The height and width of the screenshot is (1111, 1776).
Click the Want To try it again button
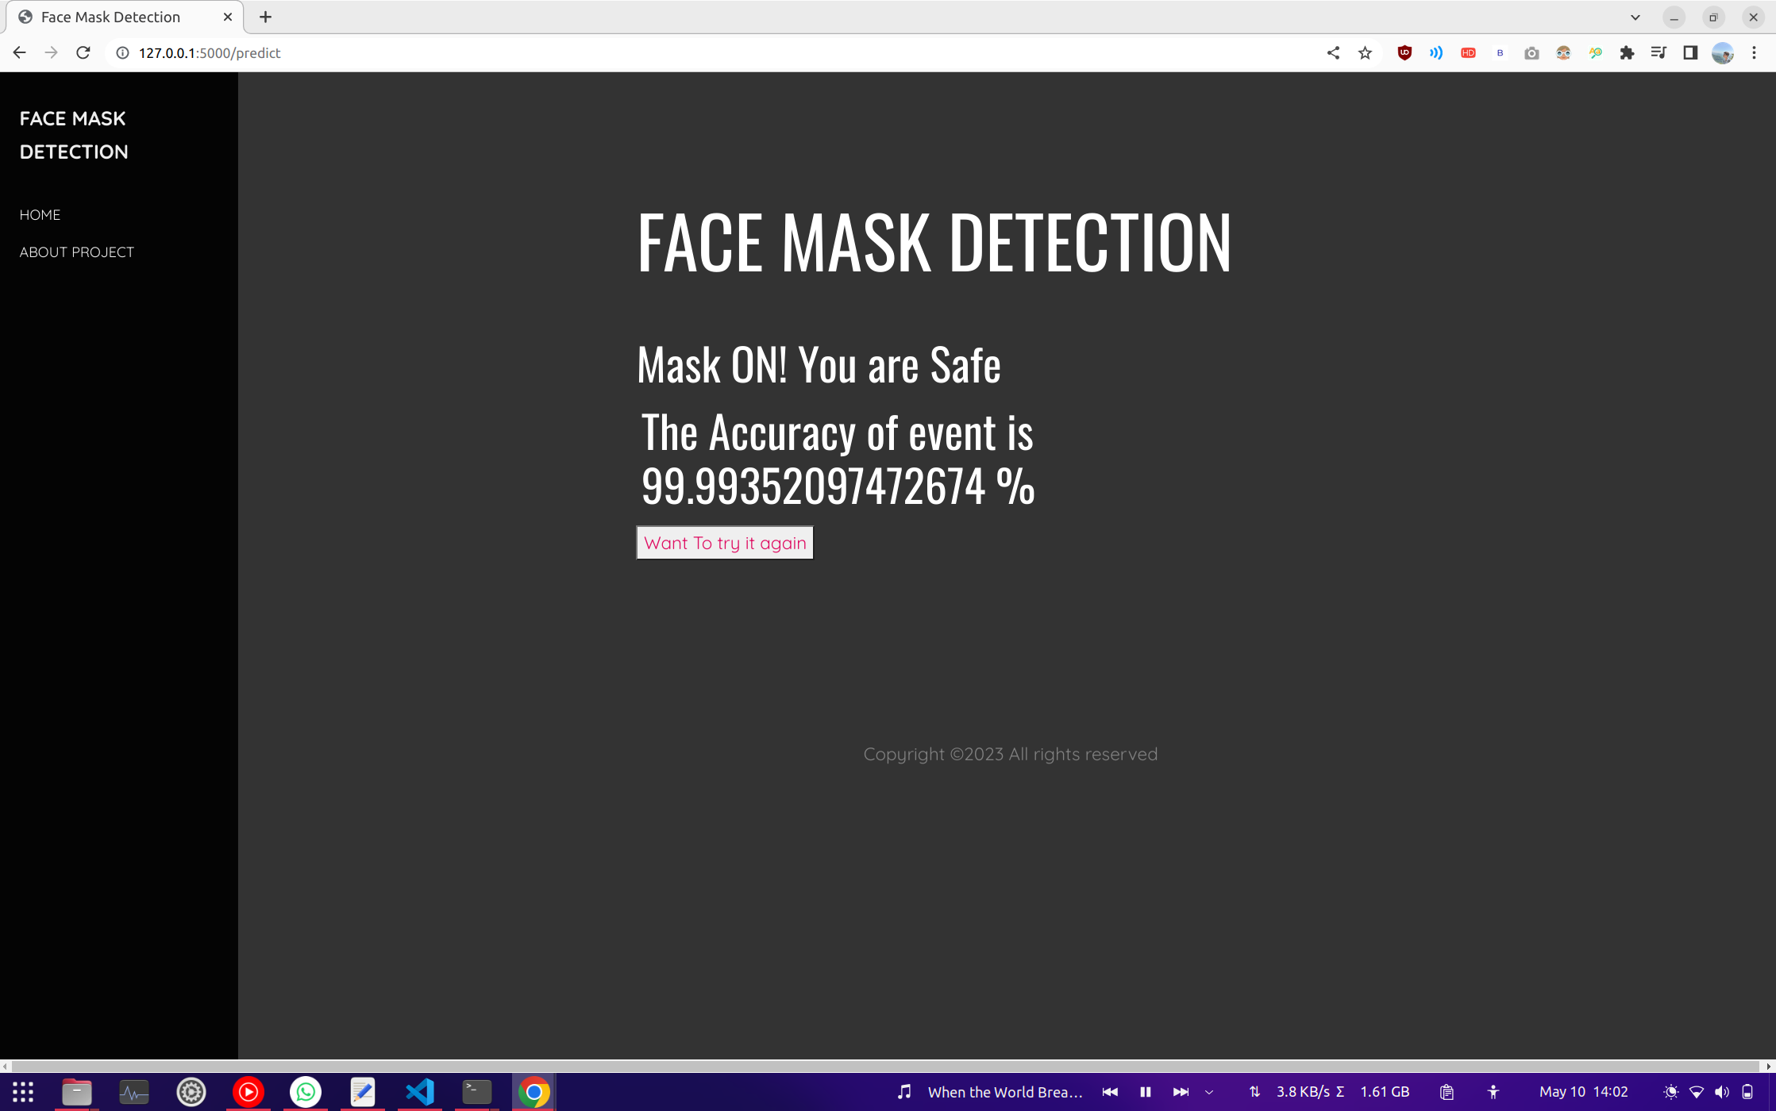click(724, 542)
